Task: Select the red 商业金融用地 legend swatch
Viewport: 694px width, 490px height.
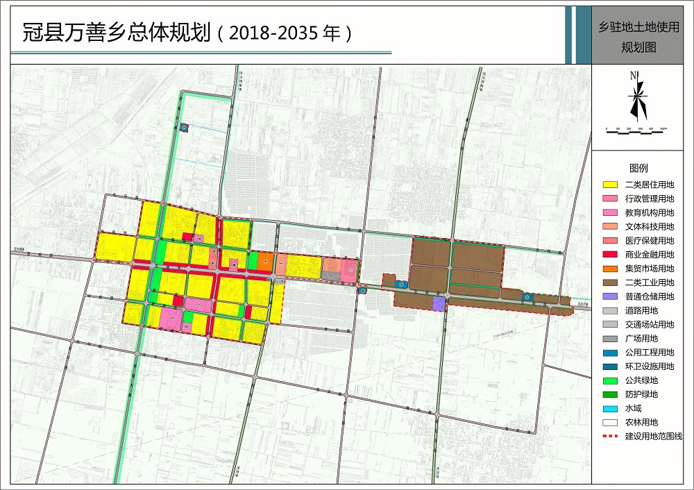Action: (x=610, y=255)
